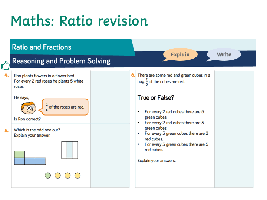Screen dimensions: 267x200
Task: Click the Write speech bubble
Action: point(224,54)
